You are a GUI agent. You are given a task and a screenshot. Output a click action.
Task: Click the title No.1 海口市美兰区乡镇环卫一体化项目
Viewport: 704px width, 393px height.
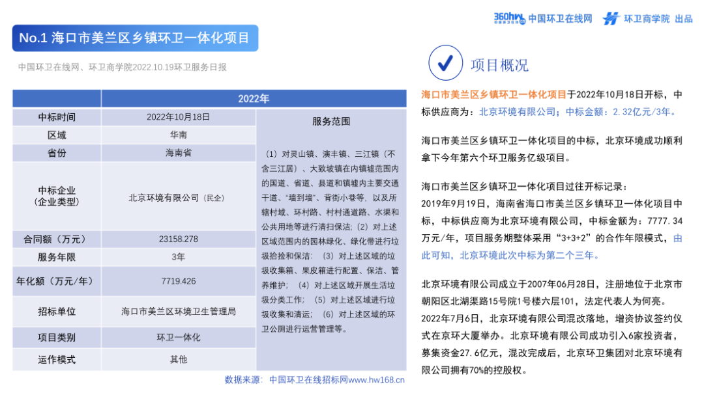135,38
